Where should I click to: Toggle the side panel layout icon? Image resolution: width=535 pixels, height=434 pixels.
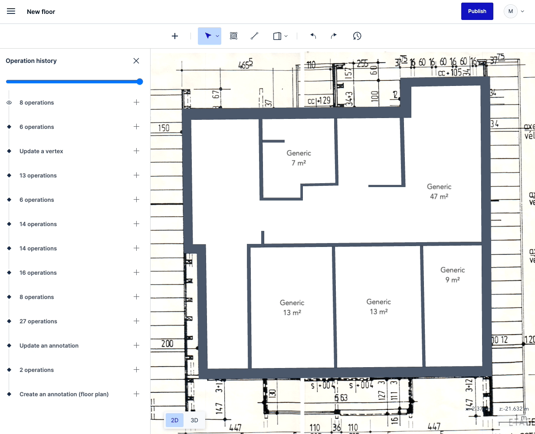coord(277,36)
